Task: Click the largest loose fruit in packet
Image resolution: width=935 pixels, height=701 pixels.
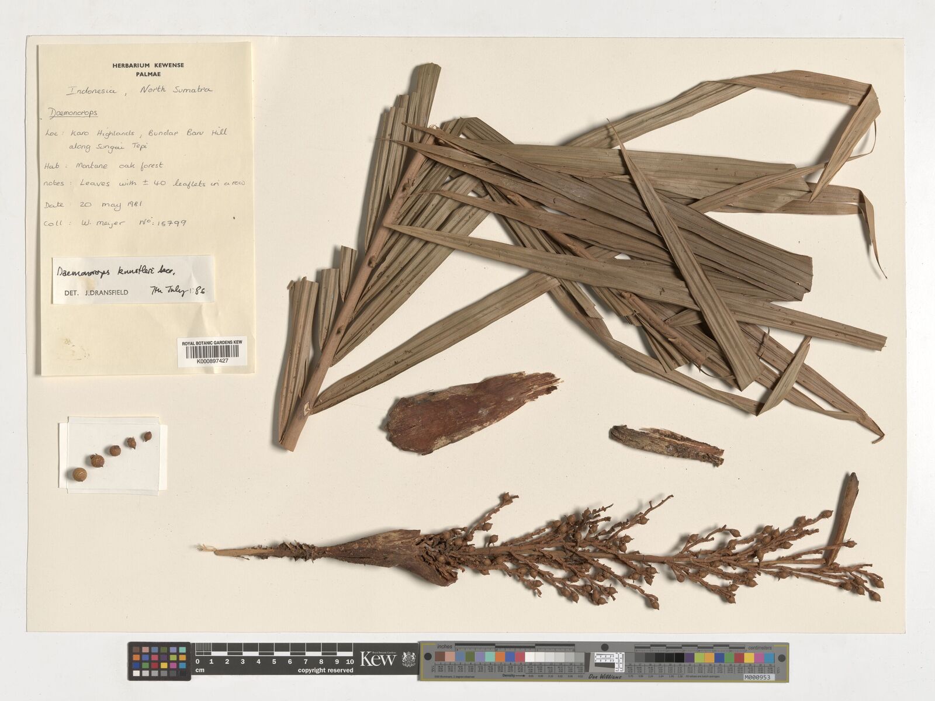Action: click(x=78, y=474)
